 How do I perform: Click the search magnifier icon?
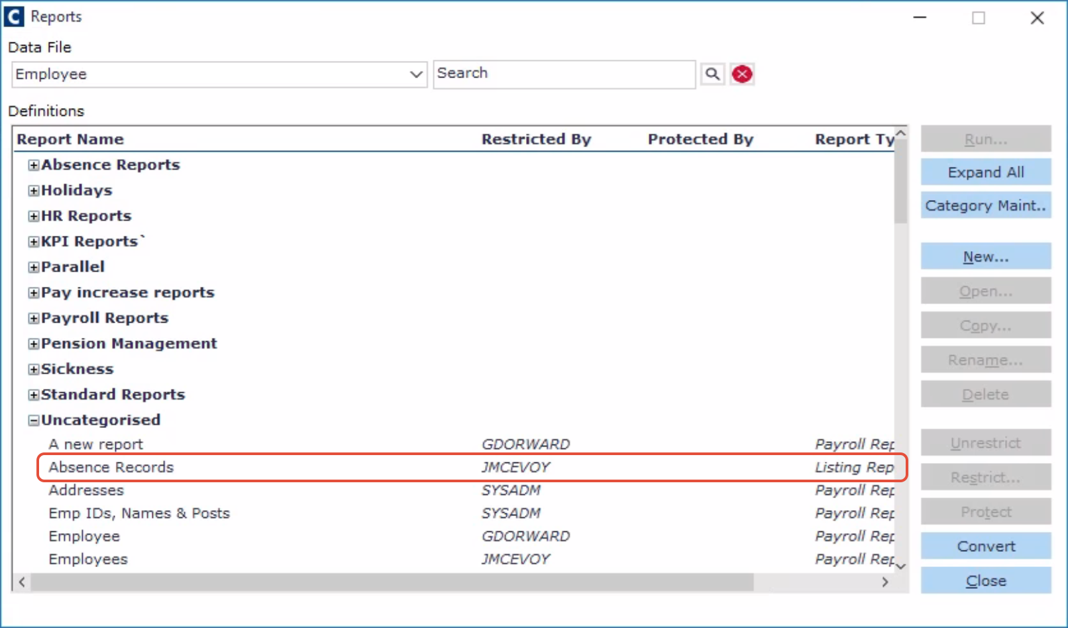coord(712,74)
